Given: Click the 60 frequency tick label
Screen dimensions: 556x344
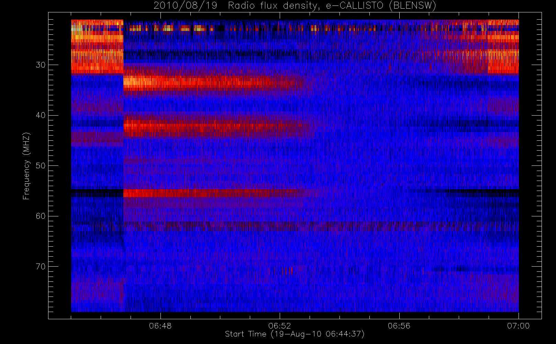Looking at the screenshot, I should [x=41, y=216].
